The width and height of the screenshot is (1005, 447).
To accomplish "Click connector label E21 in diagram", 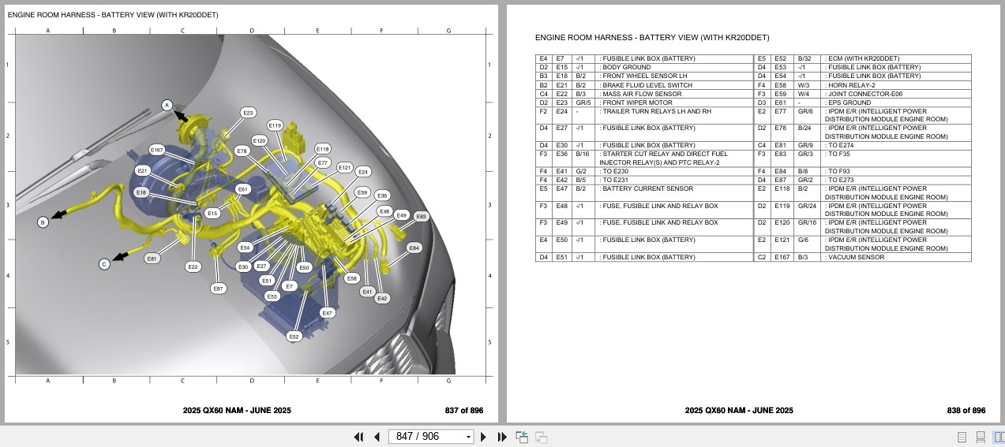I will tap(143, 171).
